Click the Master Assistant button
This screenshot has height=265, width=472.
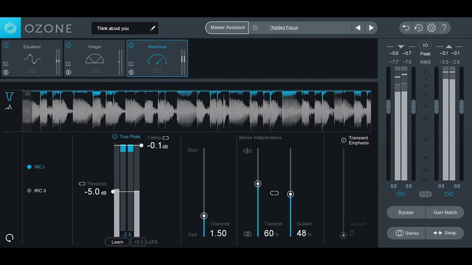(227, 28)
